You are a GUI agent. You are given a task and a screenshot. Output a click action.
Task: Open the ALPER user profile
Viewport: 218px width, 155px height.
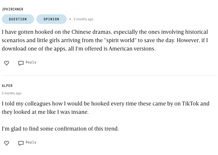[7, 86]
